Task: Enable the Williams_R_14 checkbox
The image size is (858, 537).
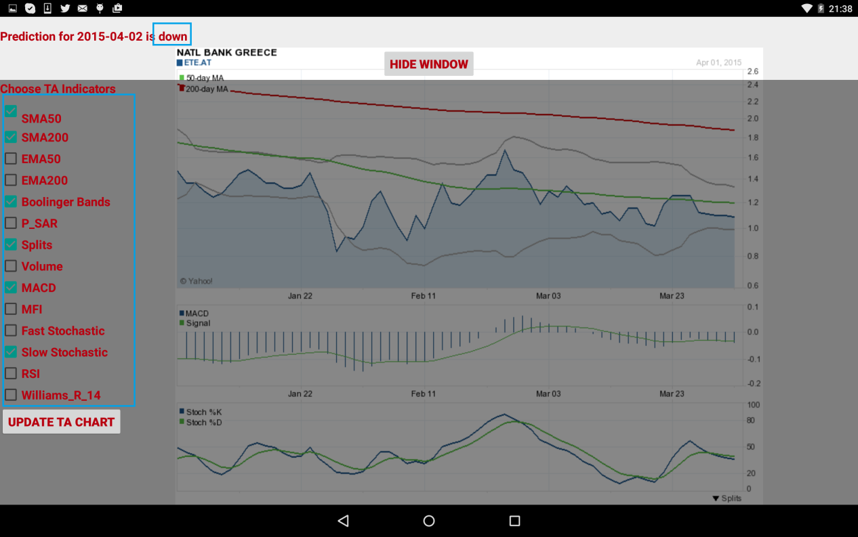Action: [11, 395]
